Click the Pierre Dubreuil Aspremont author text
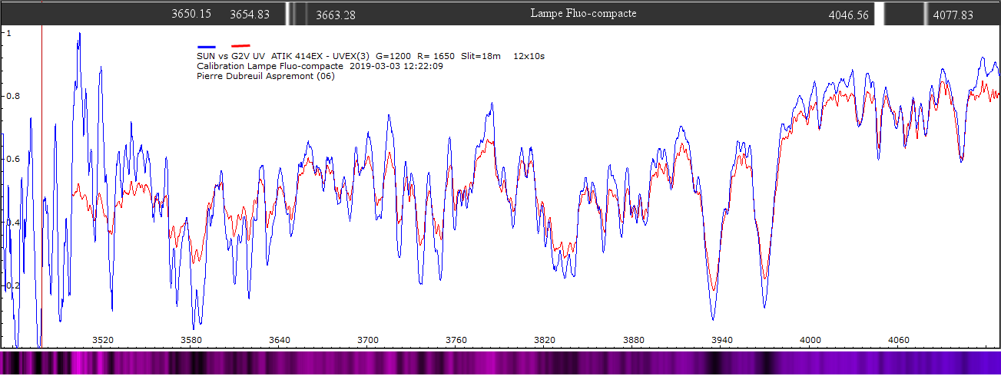The width and height of the screenshot is (1001, 376). [x=266, y=76]
